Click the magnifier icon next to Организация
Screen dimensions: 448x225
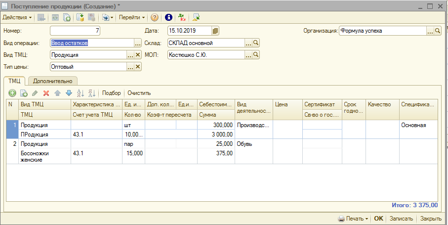(x=437, y=31)
